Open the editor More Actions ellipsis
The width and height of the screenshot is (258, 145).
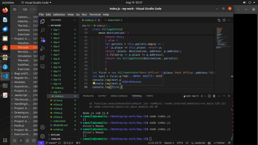coord(229,20)
